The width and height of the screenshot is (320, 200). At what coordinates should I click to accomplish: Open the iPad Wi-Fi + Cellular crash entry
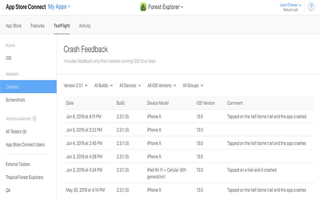[x=189, y=173]
